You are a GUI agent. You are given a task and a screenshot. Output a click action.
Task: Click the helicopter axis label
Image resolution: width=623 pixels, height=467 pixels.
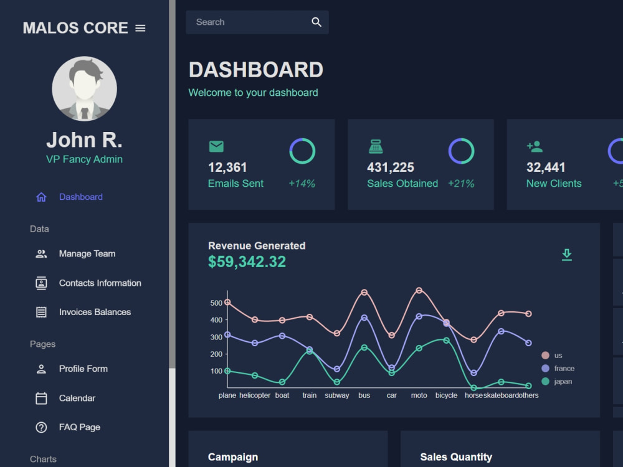(255, 395)
